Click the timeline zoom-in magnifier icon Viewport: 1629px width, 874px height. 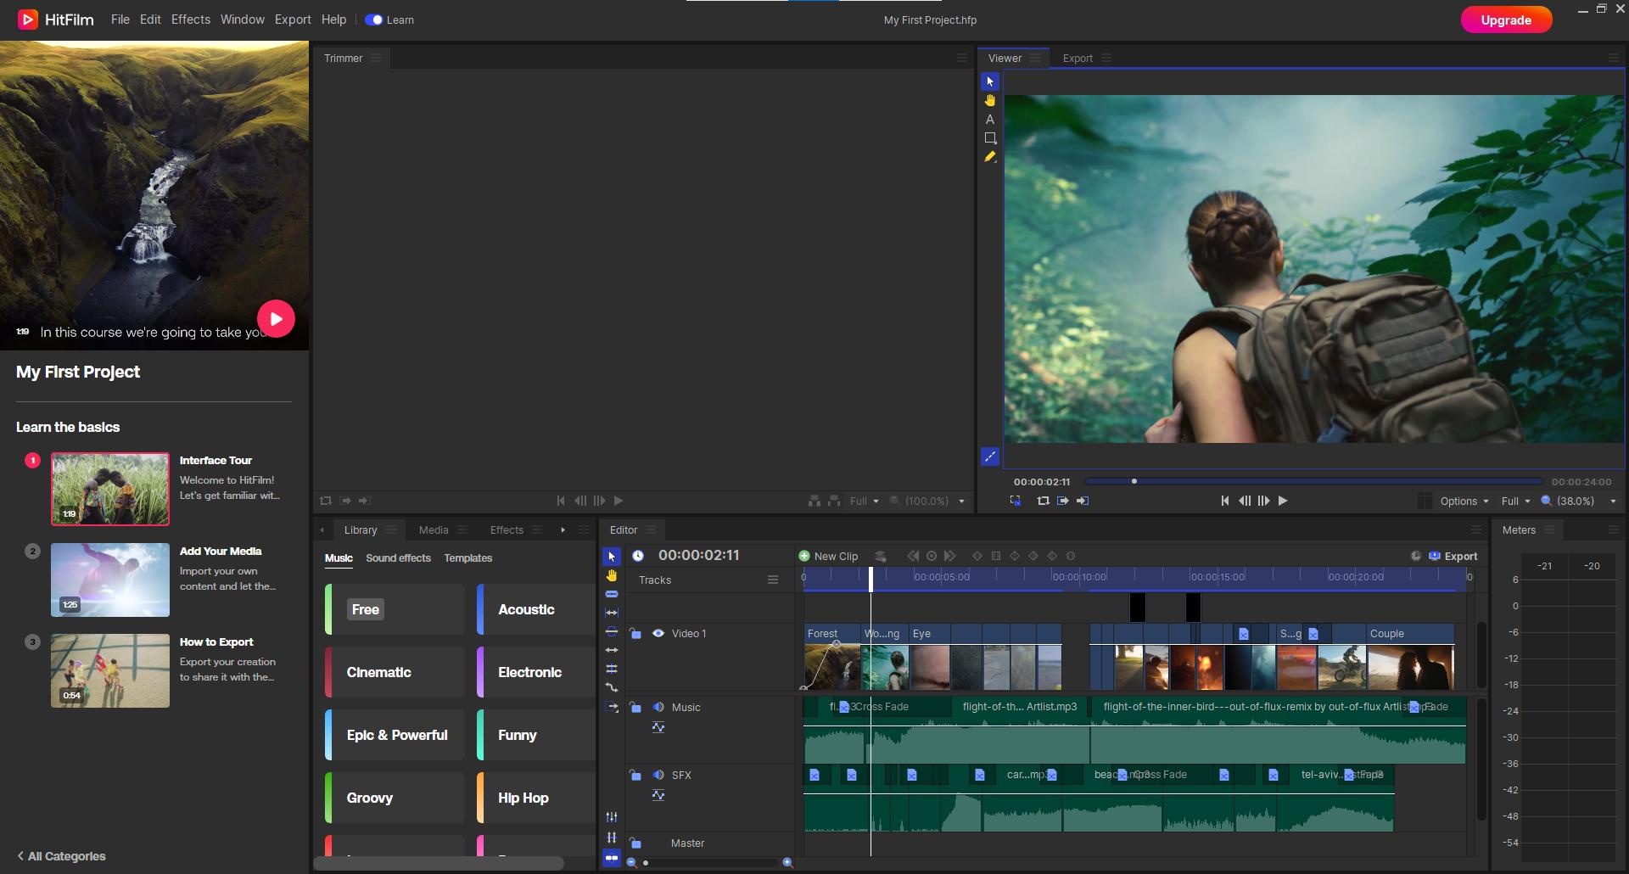787,863
